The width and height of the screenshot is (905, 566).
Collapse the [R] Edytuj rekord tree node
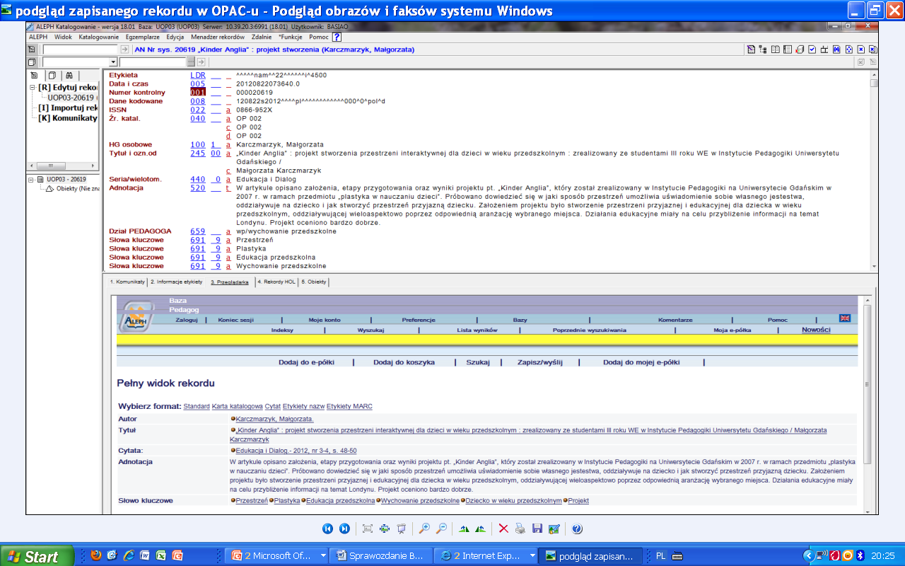tap(33, 88)
